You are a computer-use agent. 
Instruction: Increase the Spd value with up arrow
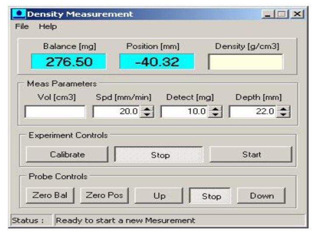(147, 109)
